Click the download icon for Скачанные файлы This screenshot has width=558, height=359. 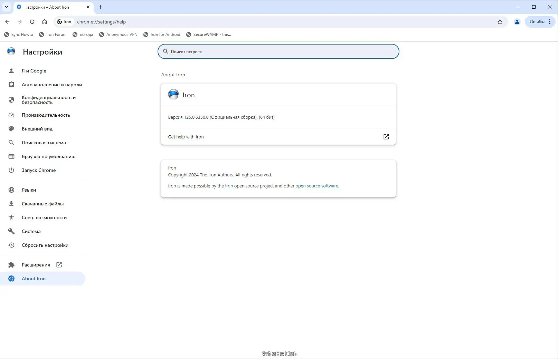(11, 204)
